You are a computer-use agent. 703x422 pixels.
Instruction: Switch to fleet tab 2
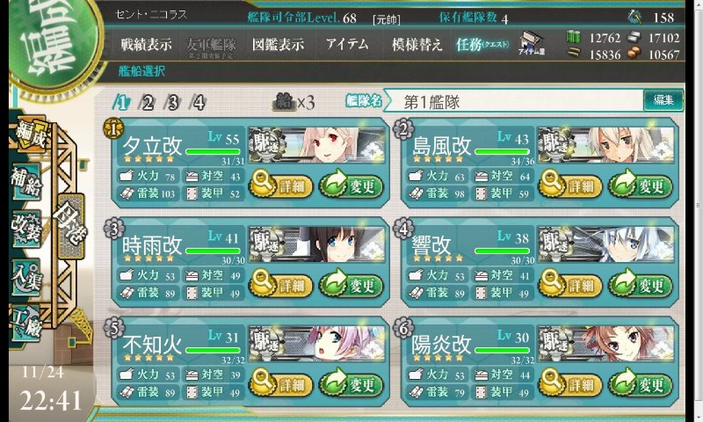pos(147,103)
